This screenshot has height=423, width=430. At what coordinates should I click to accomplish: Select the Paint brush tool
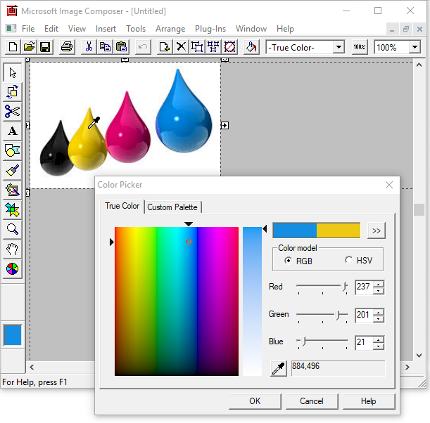(x=13, y=170)
